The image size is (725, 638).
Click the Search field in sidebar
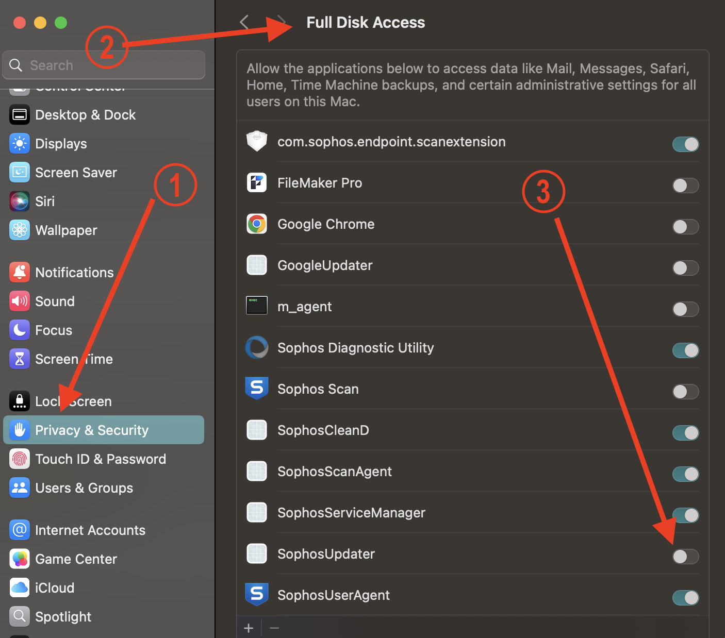coord(104,65)
